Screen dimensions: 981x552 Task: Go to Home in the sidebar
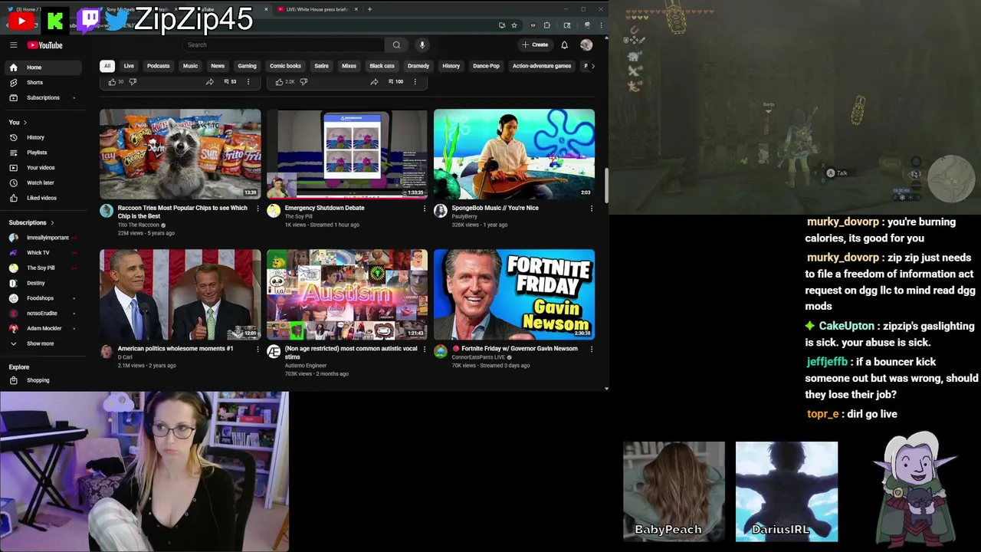[44, 67]
